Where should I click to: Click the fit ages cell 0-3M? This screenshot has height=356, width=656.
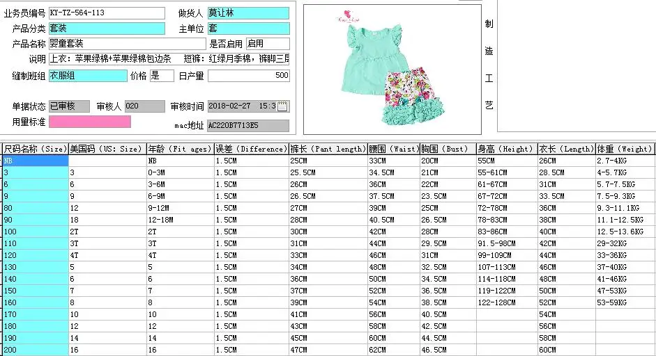click(181, 172)
